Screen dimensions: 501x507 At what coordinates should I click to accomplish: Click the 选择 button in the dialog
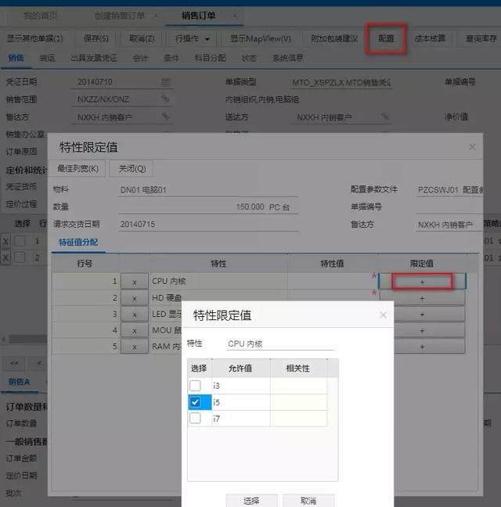pyautogui.click(x=250, y=500)
